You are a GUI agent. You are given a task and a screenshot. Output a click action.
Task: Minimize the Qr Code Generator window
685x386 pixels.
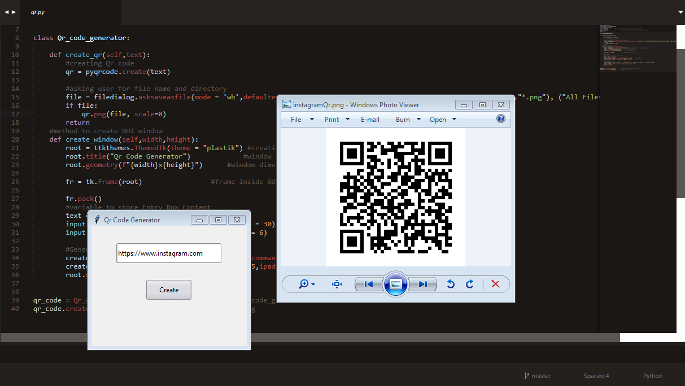(x=199, y=220)
